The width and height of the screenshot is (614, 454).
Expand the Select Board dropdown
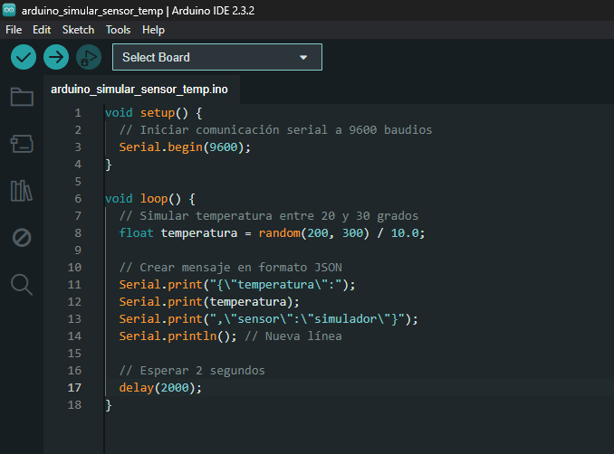pos(216,57)
